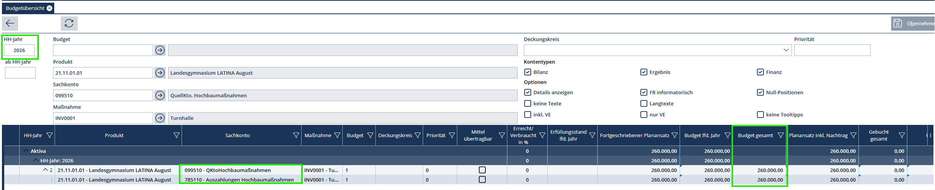
Task: Close the Budgetübersicht tab
Action: coord(50,8)
